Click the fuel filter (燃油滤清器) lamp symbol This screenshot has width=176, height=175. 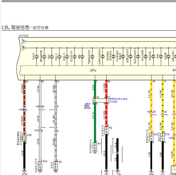tap(44, 57)
